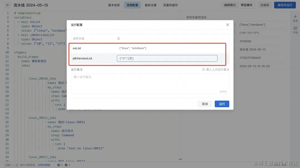Click the 保存并运行 button

(285, 5)
